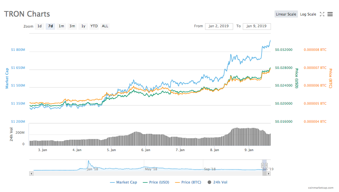
Task: Switch to Linear Scale
Action: pos(286,14)
